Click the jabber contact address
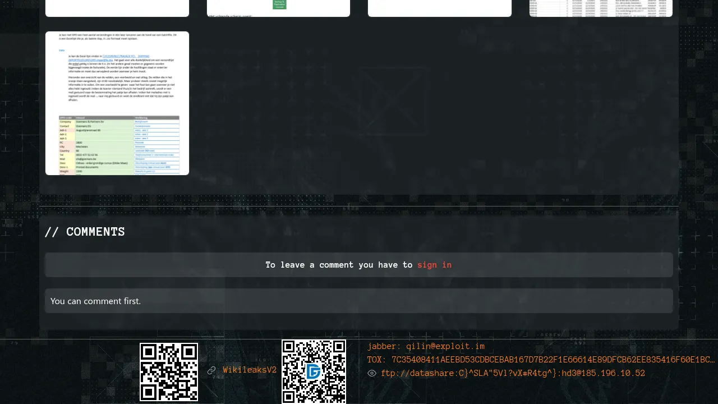 pos(445,347)
